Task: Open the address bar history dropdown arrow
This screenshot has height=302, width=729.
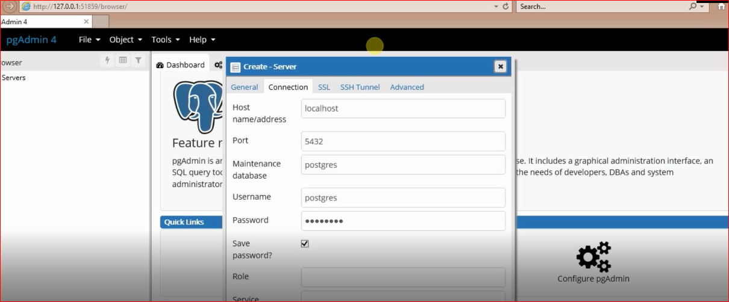Action: point(496,7)
